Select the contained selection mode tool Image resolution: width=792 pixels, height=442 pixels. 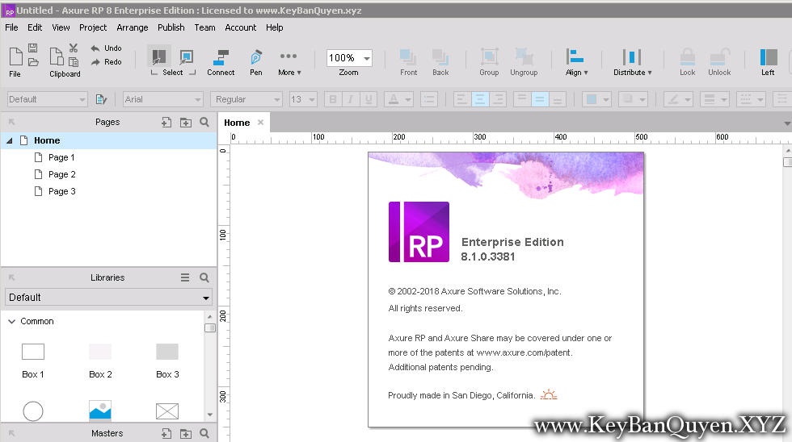pyautogui.click(x=187, y=56)
